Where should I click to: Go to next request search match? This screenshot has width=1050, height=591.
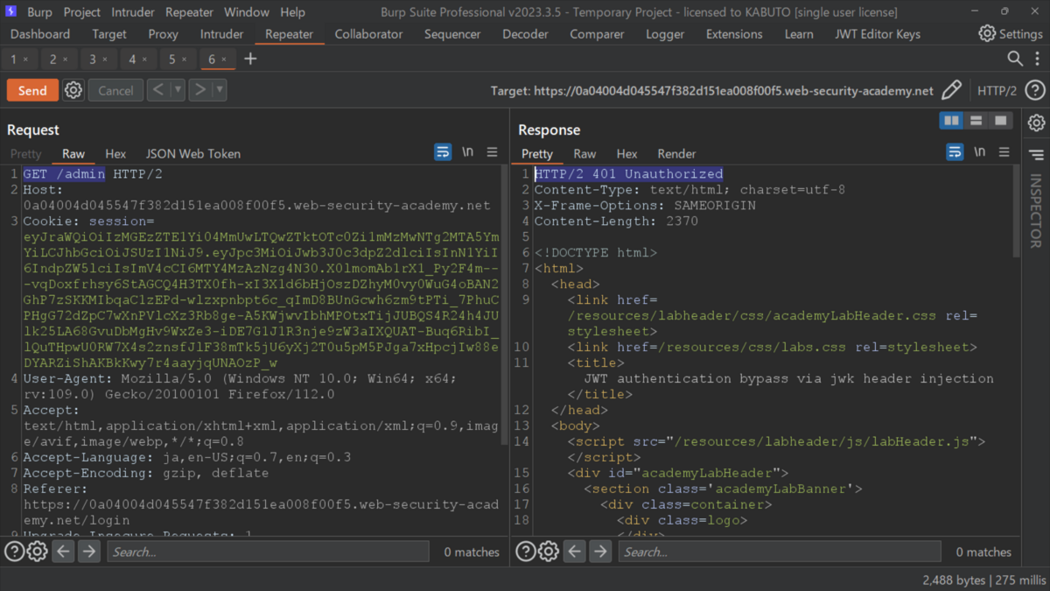[89, 552]
